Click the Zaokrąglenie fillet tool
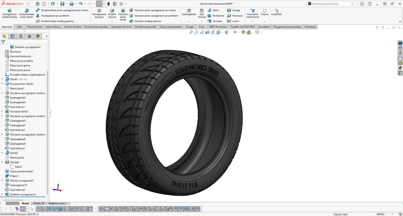The height and width of the screenshot is (216, 403). coord(189,12)
